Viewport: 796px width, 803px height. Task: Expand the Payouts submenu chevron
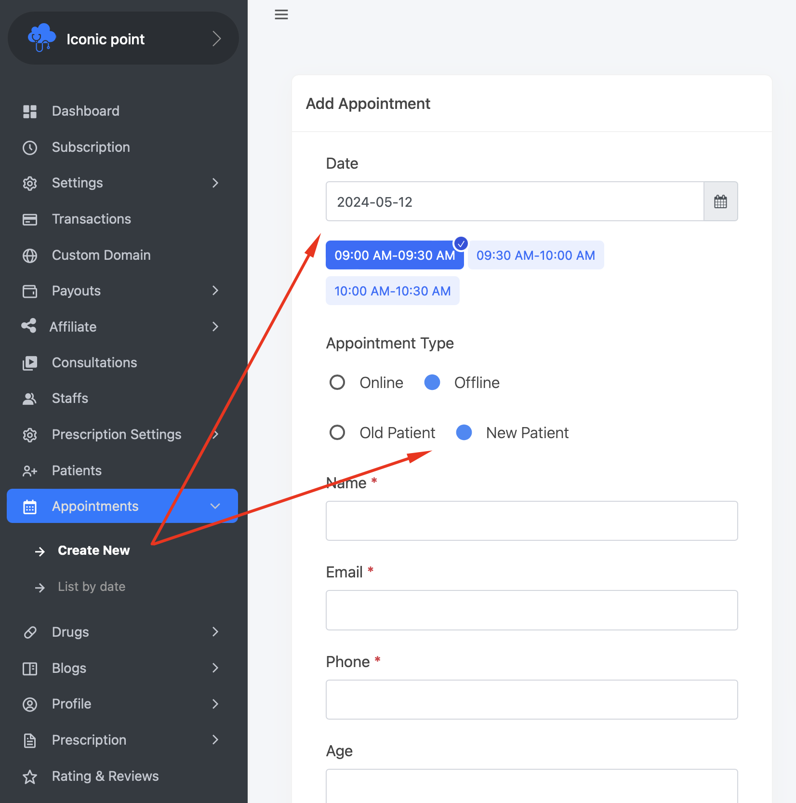[215, 291]
